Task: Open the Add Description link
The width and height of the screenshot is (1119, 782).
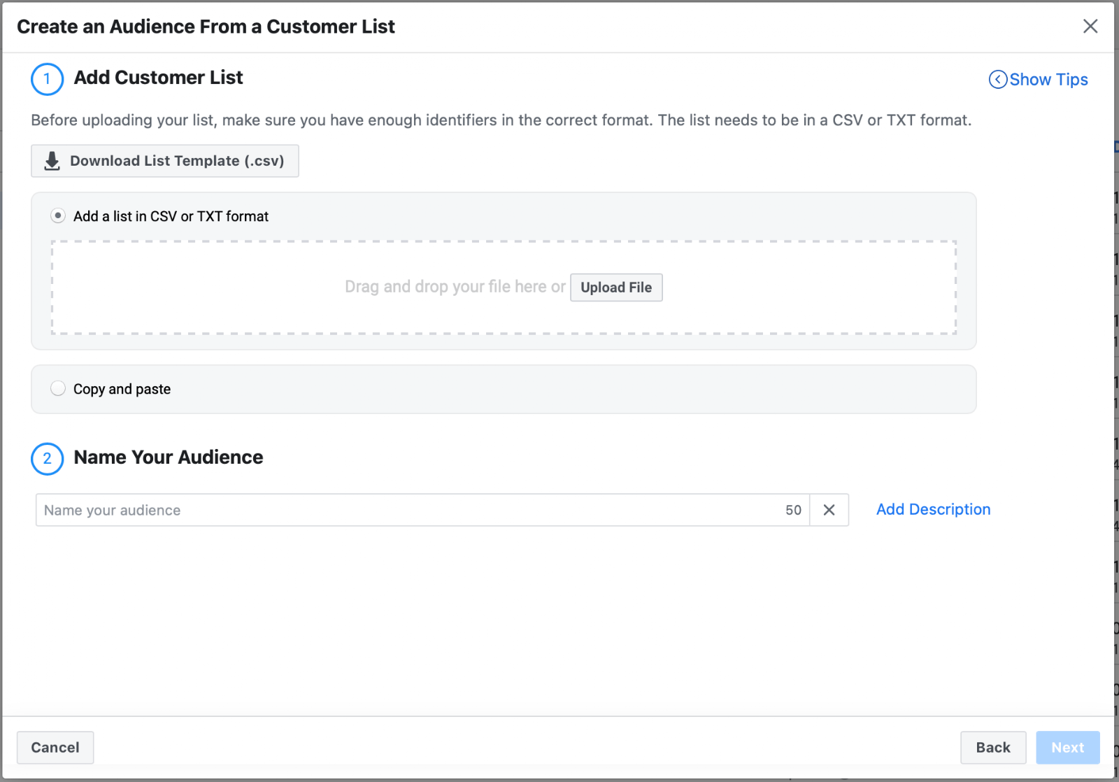Action: pyautogui.click(x=933, y=509)
